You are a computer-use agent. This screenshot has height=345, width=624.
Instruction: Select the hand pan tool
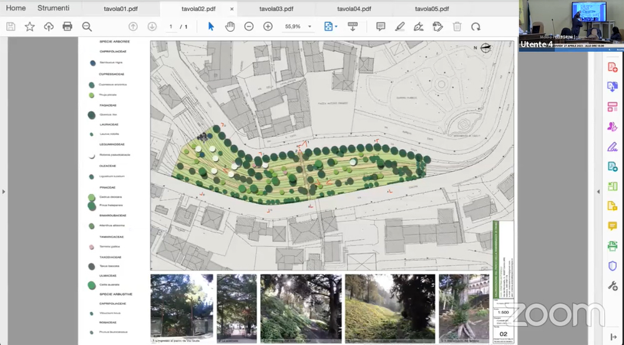point(230,26)
